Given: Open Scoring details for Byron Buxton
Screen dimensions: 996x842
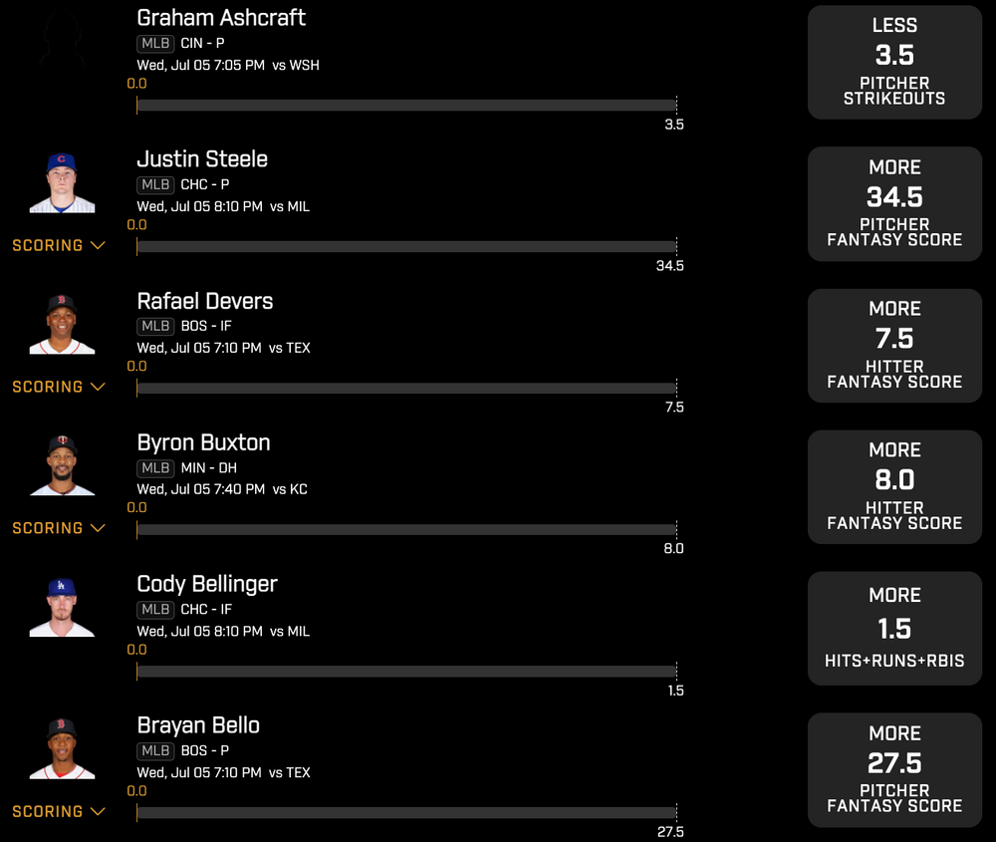Looking at the screenshot, I should coord(59,528).
